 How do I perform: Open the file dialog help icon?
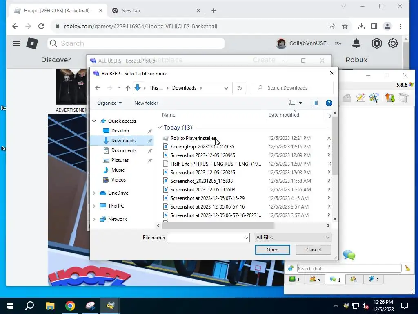click(x=329, y=103)
